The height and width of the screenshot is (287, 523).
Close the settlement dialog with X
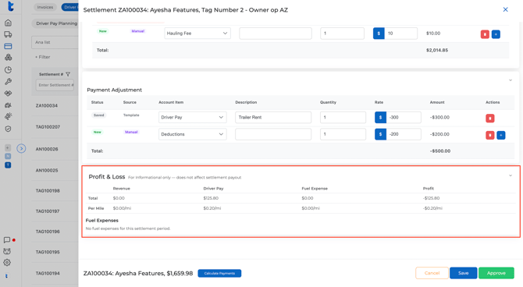pyautogui.click(x=505, y=9)
